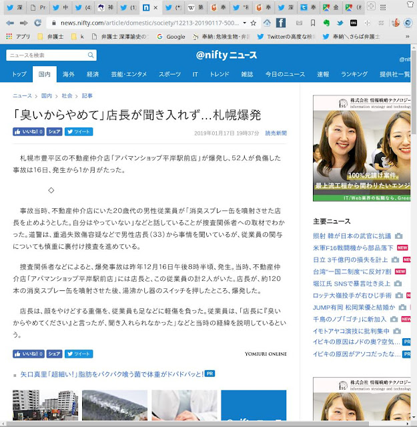Screen dimensions: 417x427
Task: Click the Evernote elephant extension icon
Action: pyautogui.click(x=326, y=23)
